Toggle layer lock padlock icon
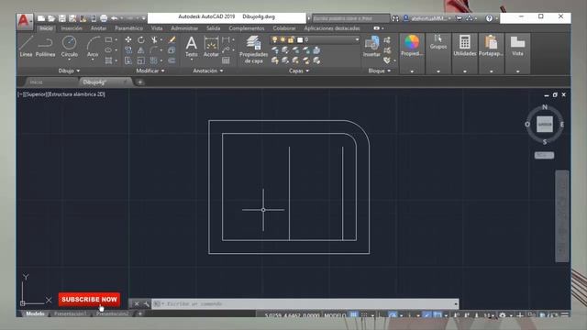Screen dimensions: 587x330 pos(291,39)
